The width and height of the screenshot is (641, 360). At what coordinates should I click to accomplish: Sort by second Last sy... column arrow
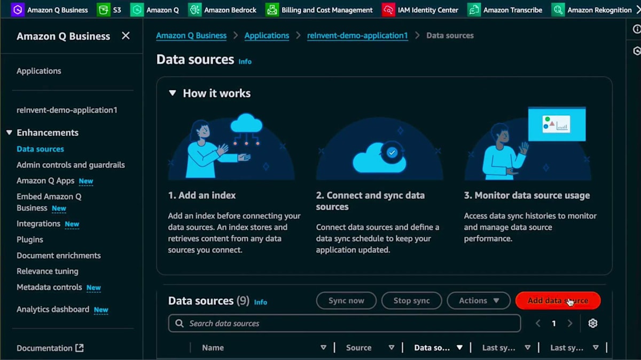click(x=596, y=348)
